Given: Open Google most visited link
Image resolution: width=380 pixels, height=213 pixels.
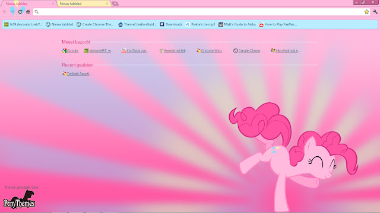Looking at the screenshot, I should click(70, 51).
